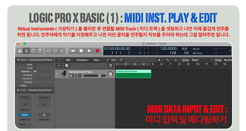Click the Send slot button
This screenshot has height=131, width=246.
point(23,125)
